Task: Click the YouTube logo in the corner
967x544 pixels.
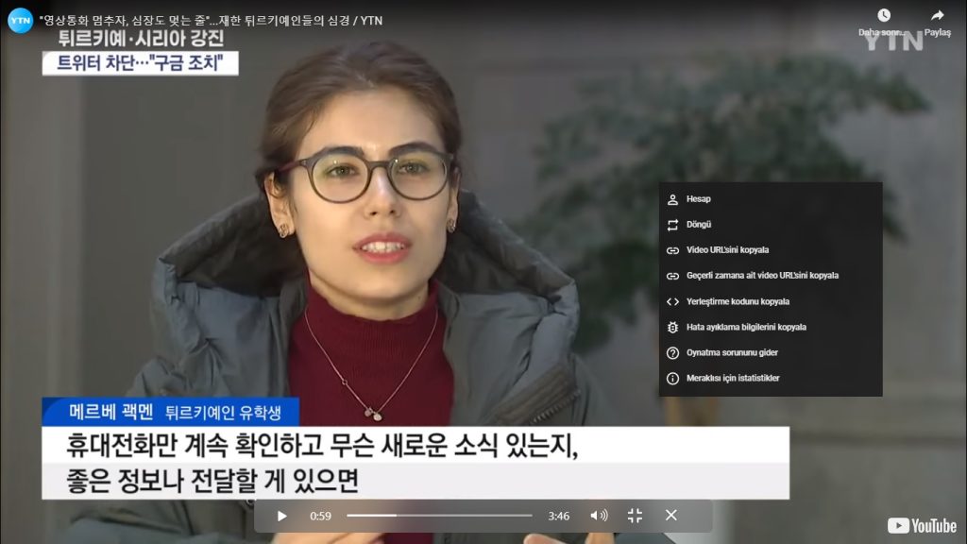Action: tap(922, 526)
